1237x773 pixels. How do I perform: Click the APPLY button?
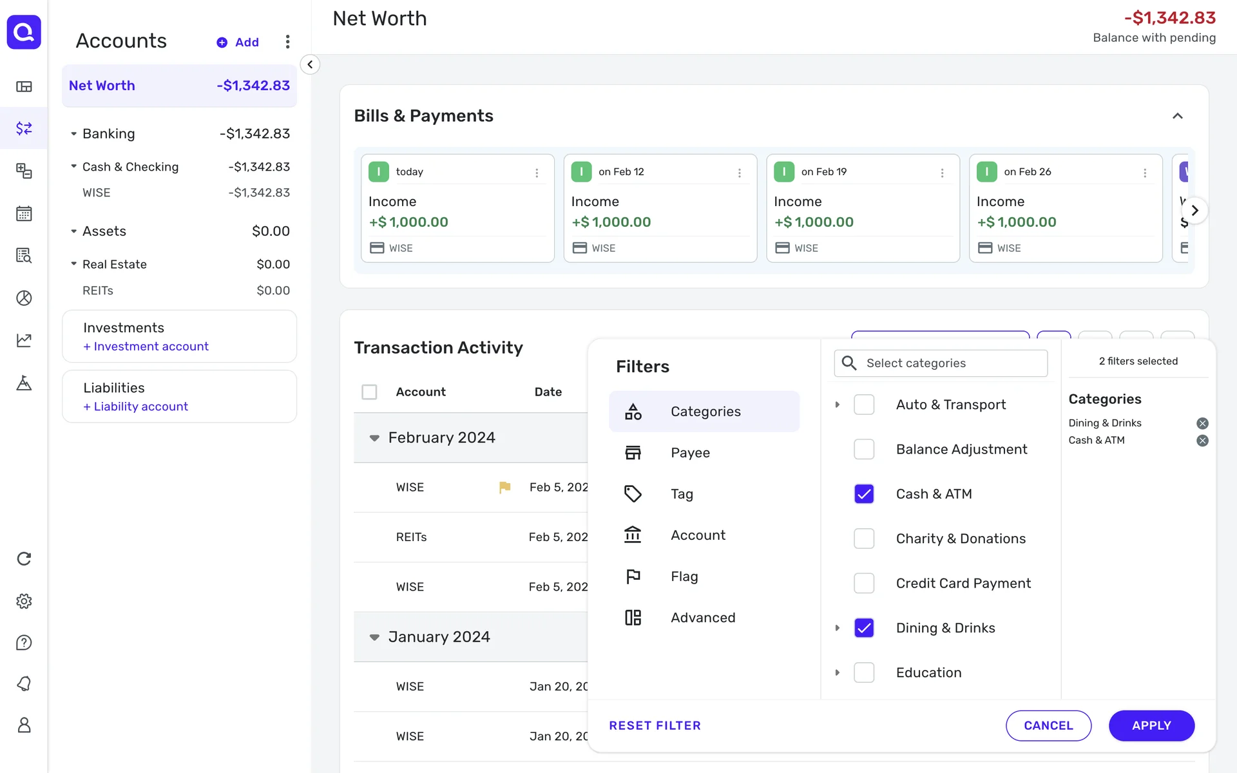pos(1151,725)
